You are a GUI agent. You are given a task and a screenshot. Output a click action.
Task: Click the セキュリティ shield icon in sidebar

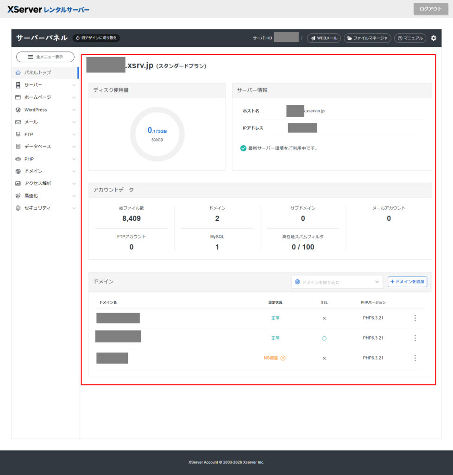(18, 208)
